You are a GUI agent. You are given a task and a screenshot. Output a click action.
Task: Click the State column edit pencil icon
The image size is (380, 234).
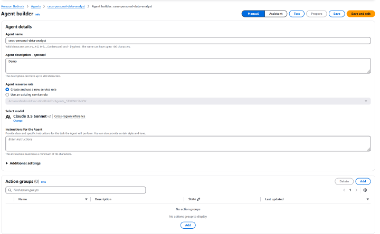198,199
